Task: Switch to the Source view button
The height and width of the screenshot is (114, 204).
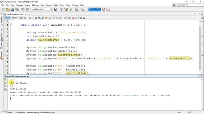Action: click(7, 18)
